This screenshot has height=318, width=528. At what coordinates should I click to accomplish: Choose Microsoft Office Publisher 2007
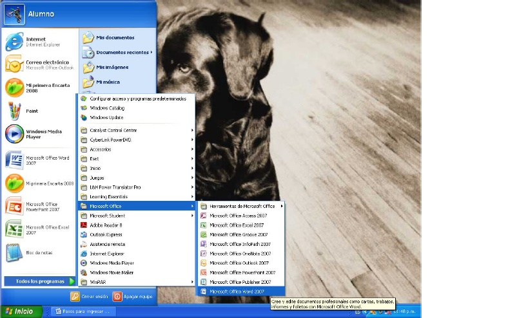[x=240, y=282]
